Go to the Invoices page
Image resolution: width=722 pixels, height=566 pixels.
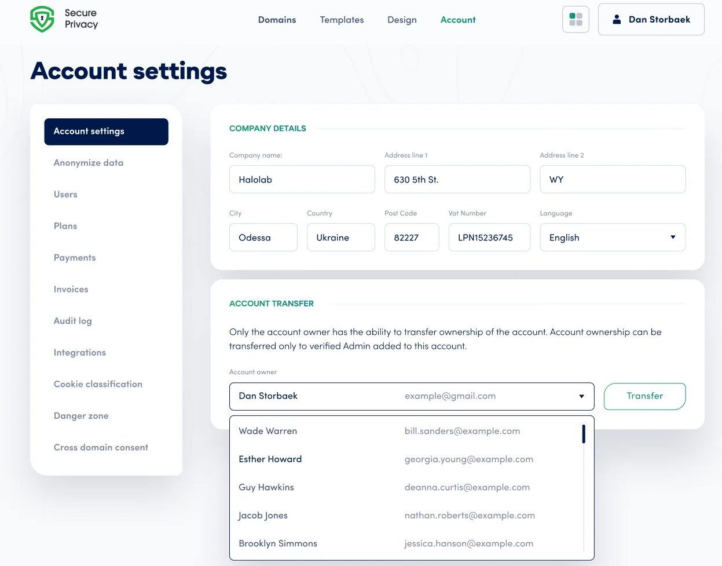(71, 289)
